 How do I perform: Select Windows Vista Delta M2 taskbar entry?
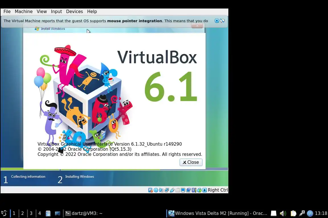218,213
